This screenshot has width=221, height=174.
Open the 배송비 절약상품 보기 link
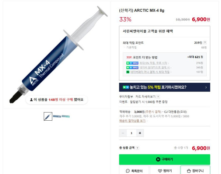point(132,121)
